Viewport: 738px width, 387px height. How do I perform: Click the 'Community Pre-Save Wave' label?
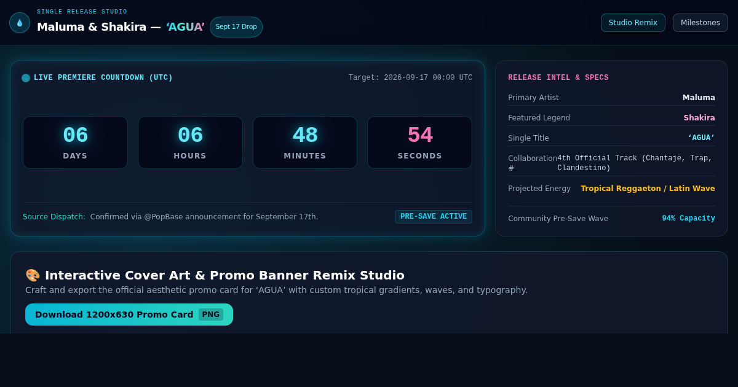[x=558, y=219]
